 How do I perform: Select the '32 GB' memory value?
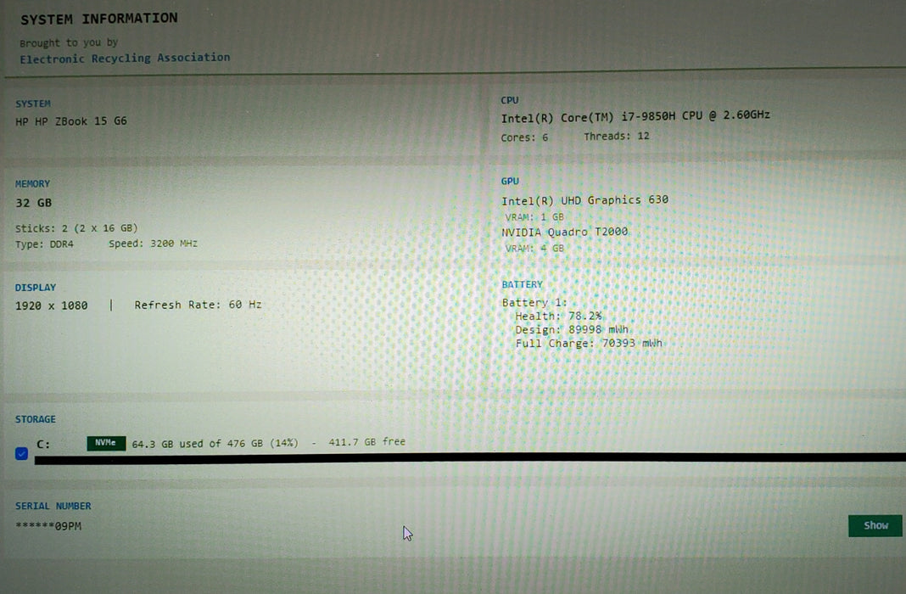(x=34, y=203)
